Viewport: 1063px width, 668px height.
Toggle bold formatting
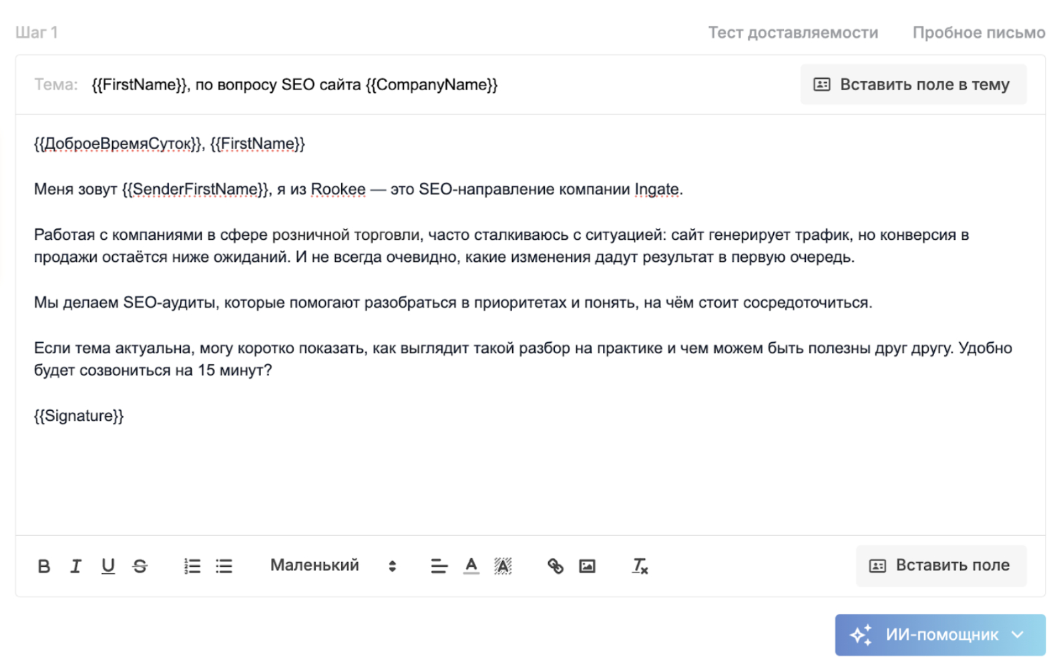tap(43, 566)
